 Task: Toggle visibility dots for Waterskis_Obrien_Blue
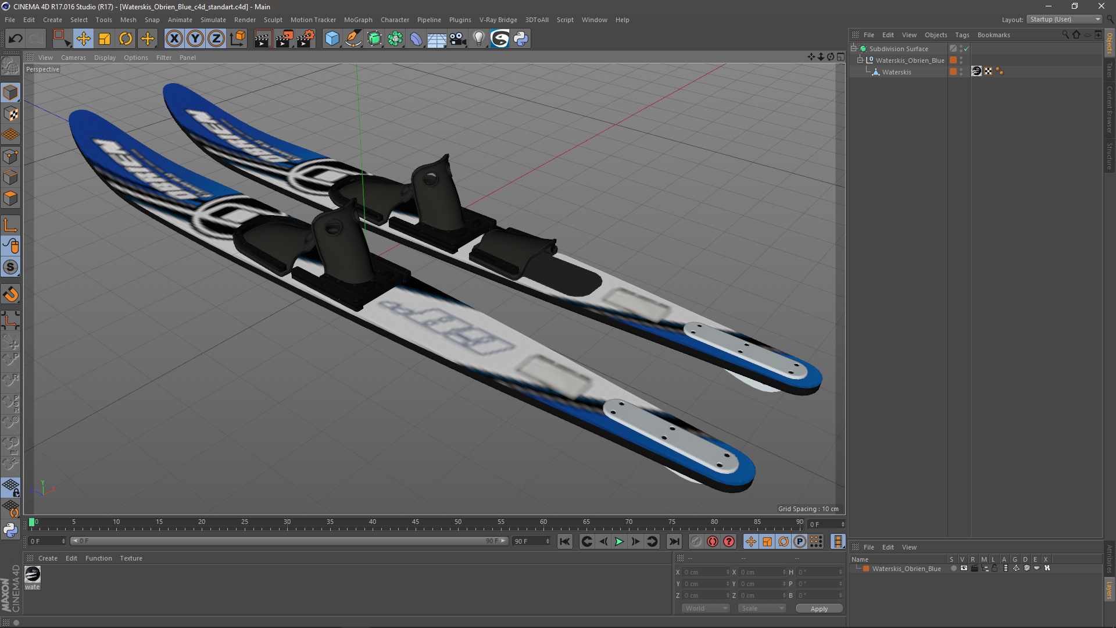pyautogui.click(x=961, y=60)
